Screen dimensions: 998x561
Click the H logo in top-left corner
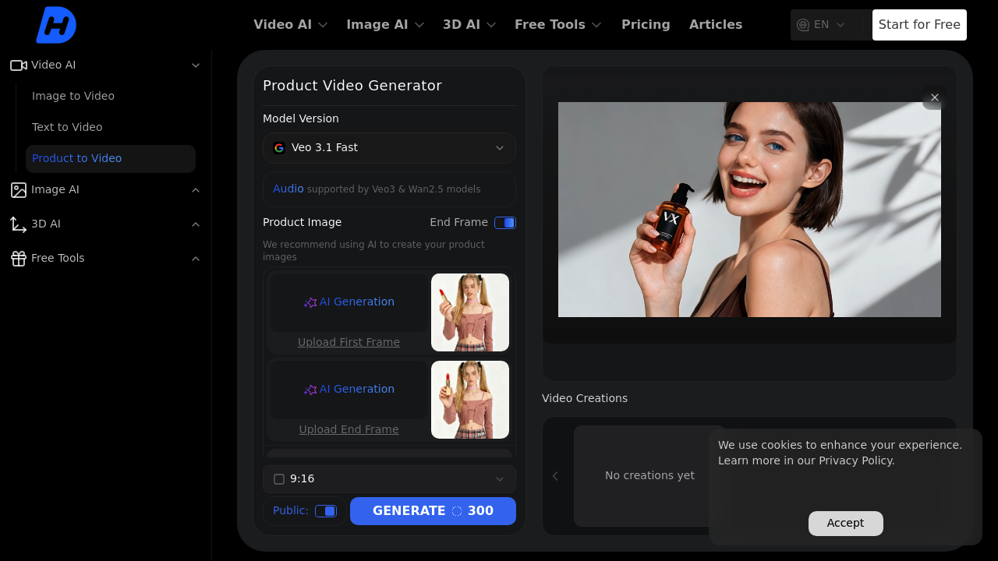click(x=55, y=24)
